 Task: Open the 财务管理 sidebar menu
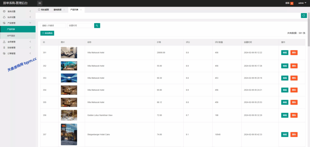click(x=18, y=48)
